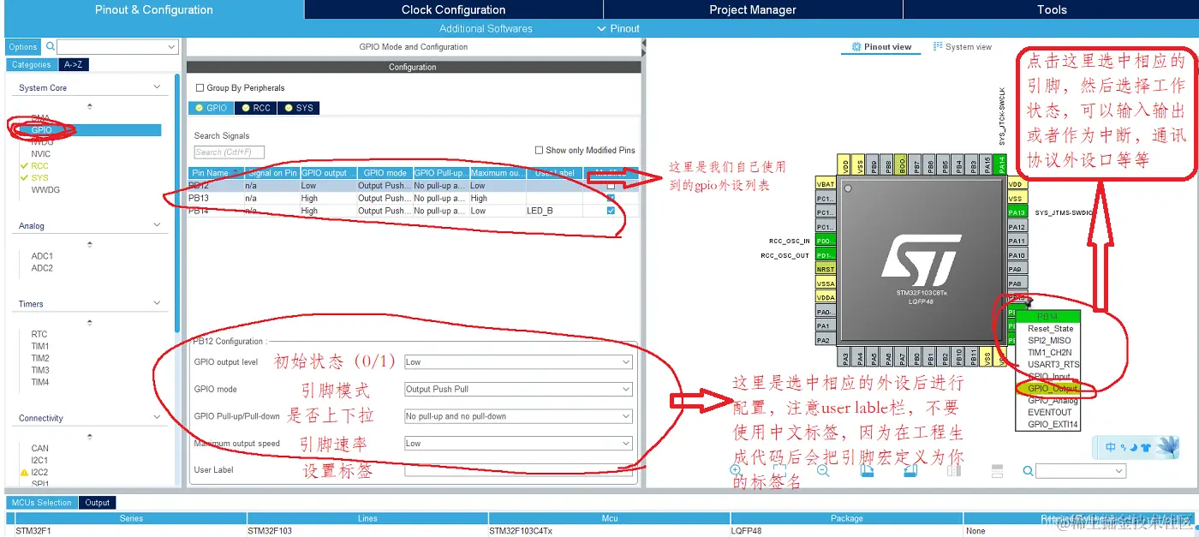Click the green PD0 RCC_OSC_IN pin
This screenshot has width=1199, height=537.
coord(825,241)
